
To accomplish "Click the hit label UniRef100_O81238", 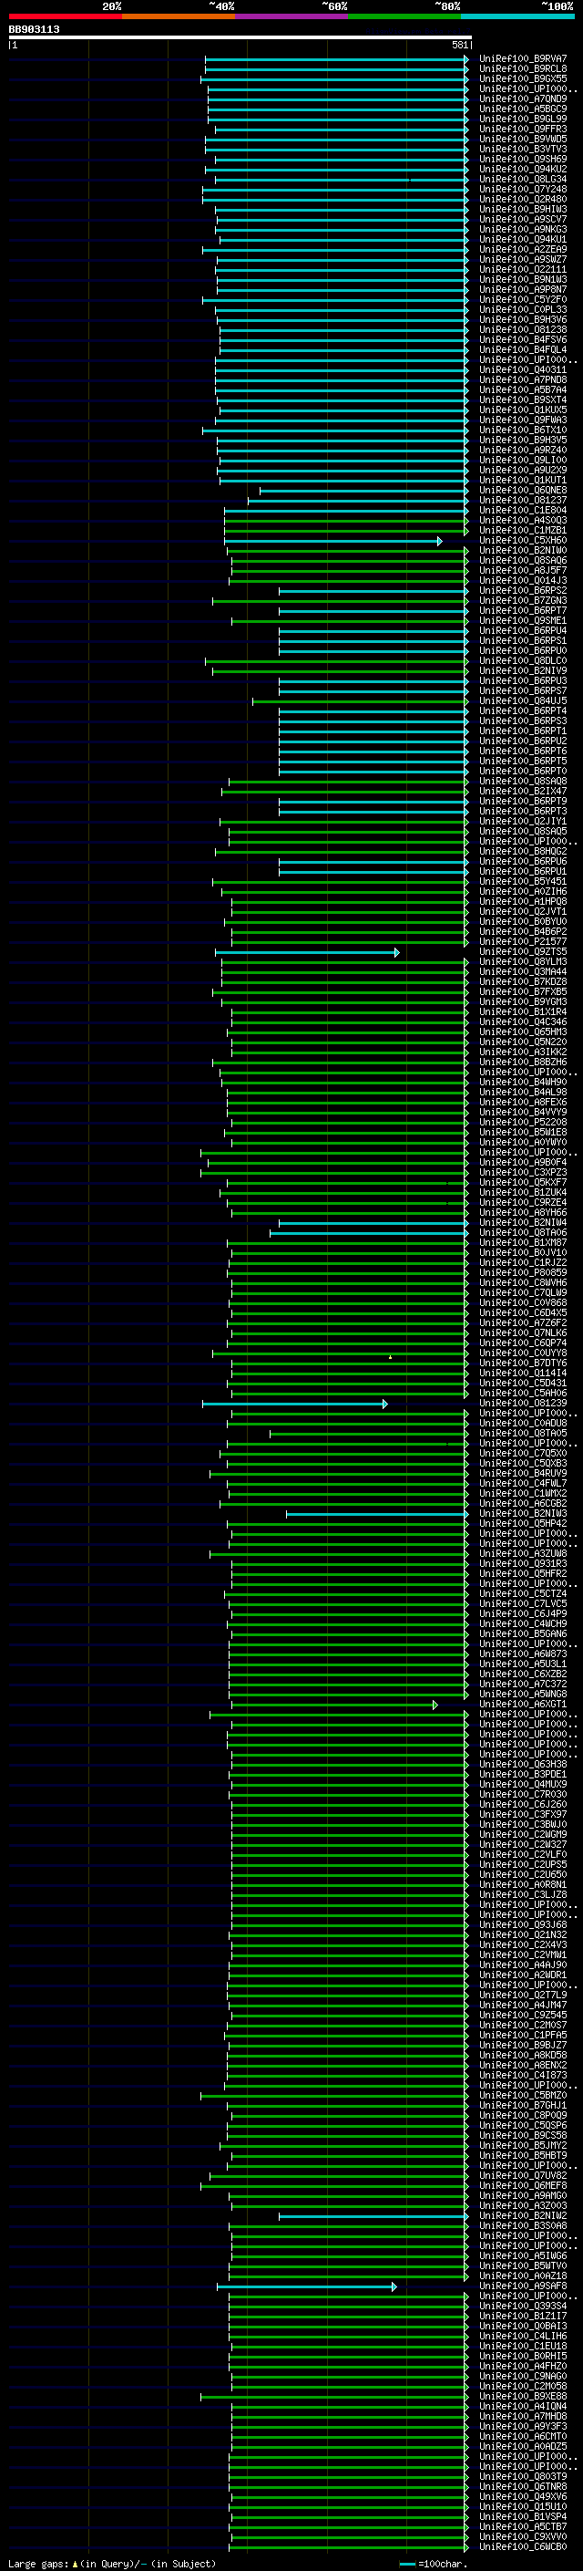I will [523, 329].
